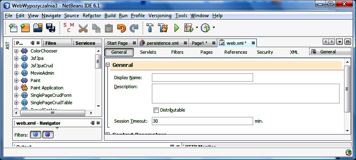The height and width of the screenshot is (160, 356).
Task: Switch to the Files panel tab
Action: point(57,43)
